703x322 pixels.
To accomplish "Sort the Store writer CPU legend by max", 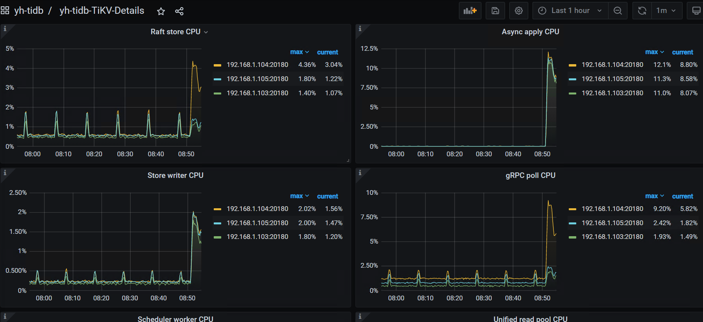I will pyautogui.click(x=300, y=196).
